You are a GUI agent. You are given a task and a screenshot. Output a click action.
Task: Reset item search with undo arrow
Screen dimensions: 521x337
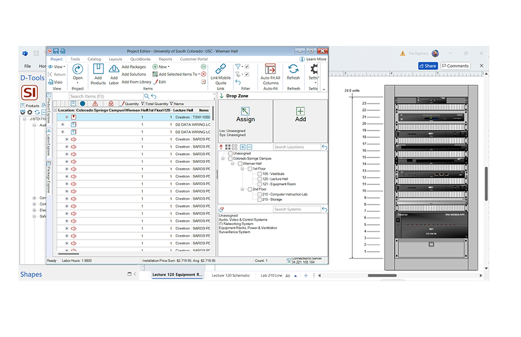click(154, 96)
